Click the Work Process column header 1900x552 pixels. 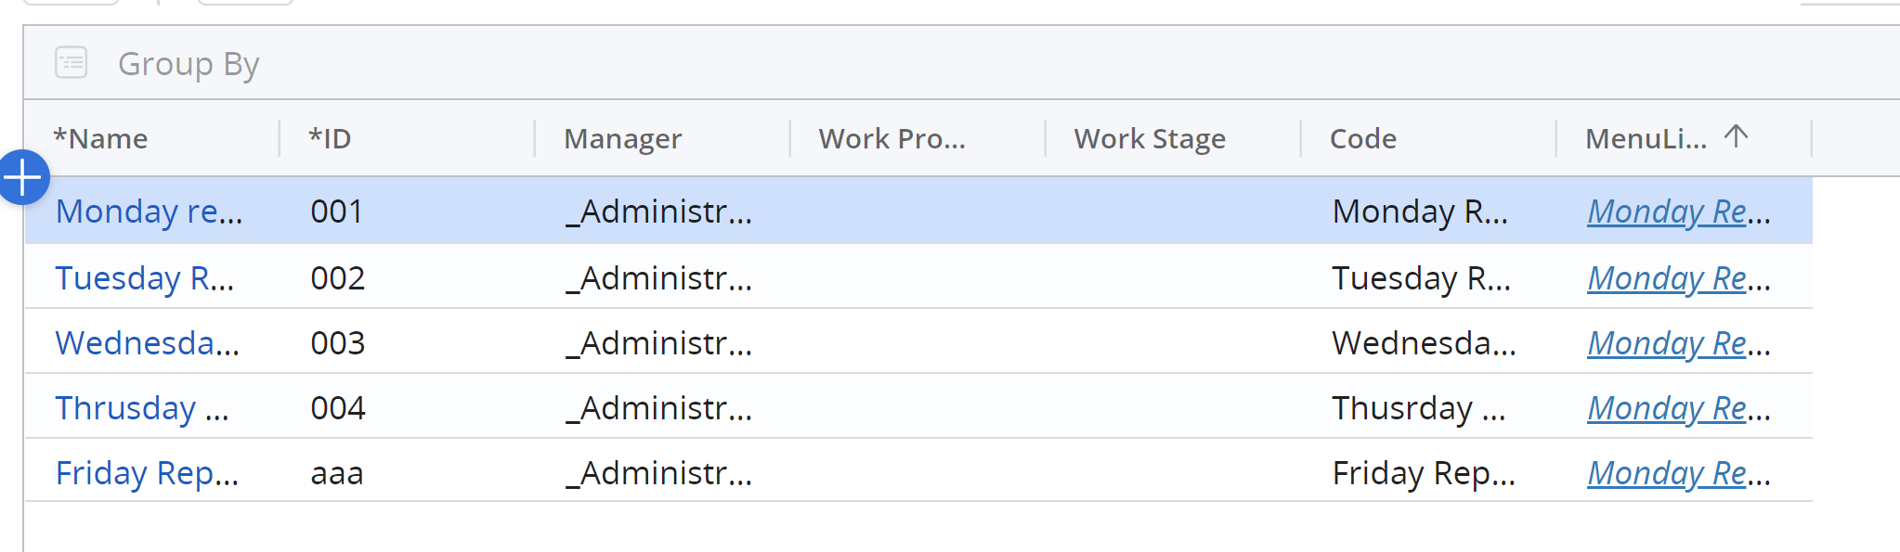(891, 139)
